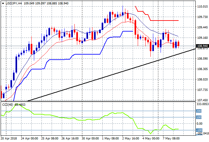Image resolution: width=209 pixels, height=142 pixels.
Task: Select the black ascending trendline
Action: click(112, 75)
